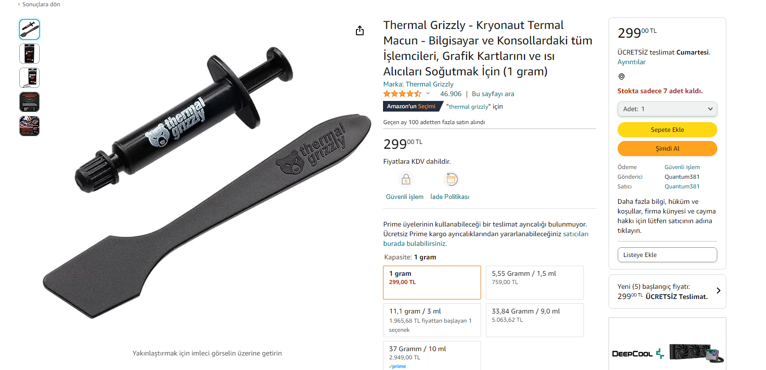Open the 46.906 reviews count link
The height and width of the screenshot is (370, 766).
pos(451,94)
